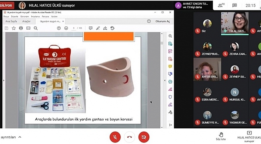Select the highlight text pen tool

click(98, 28)
